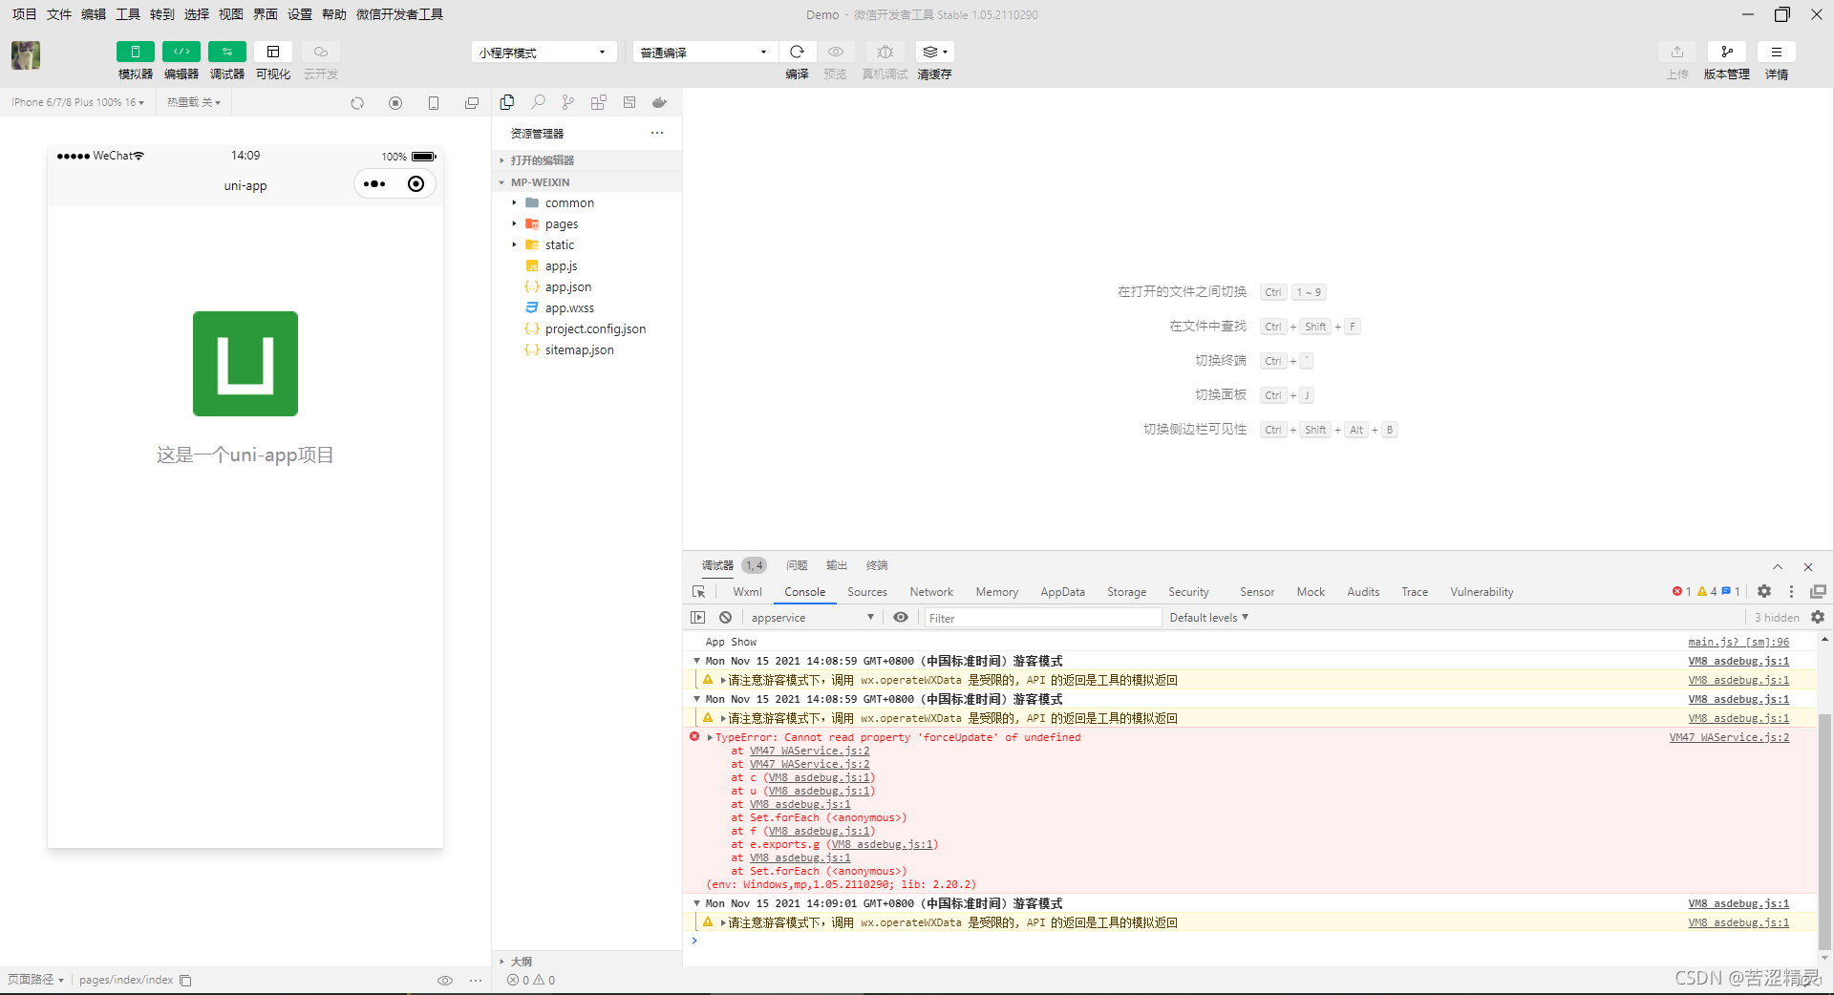1834x995 pixels.
Task: Open the search icon in editor sidebar
Action: pyautogui.click(x=538, y=102)
